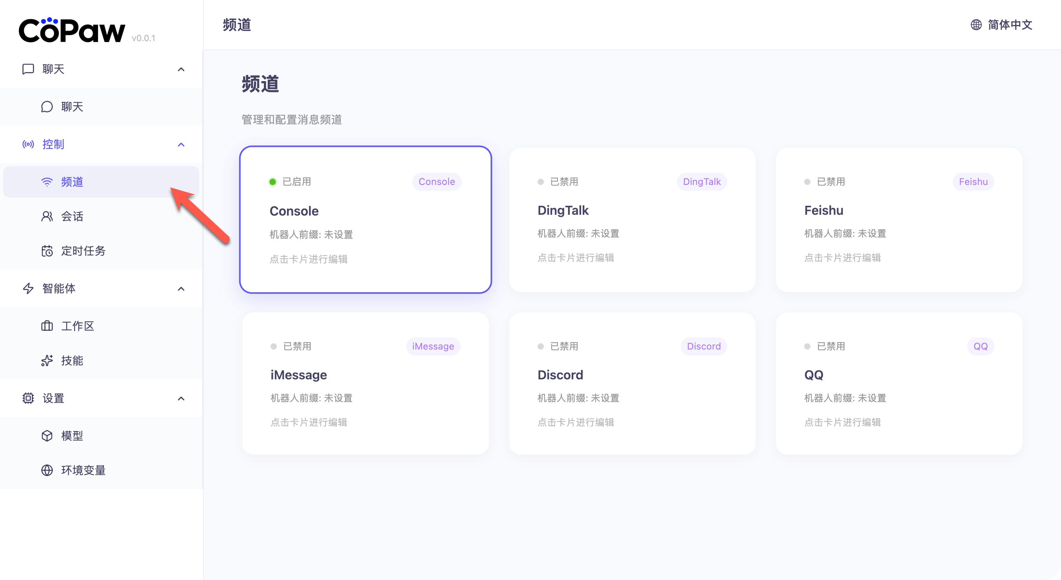
Task: Open the 简体中文 language selector
Action: point(1001,25)
